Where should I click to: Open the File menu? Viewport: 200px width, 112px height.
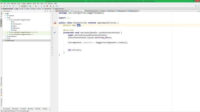[2, 3]
